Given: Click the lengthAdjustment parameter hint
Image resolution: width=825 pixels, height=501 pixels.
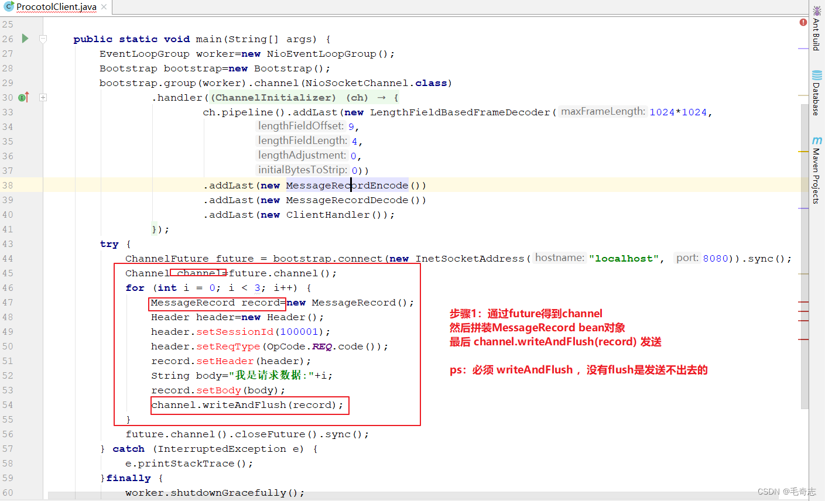Looking at the screenshot, I should (302, 156).
